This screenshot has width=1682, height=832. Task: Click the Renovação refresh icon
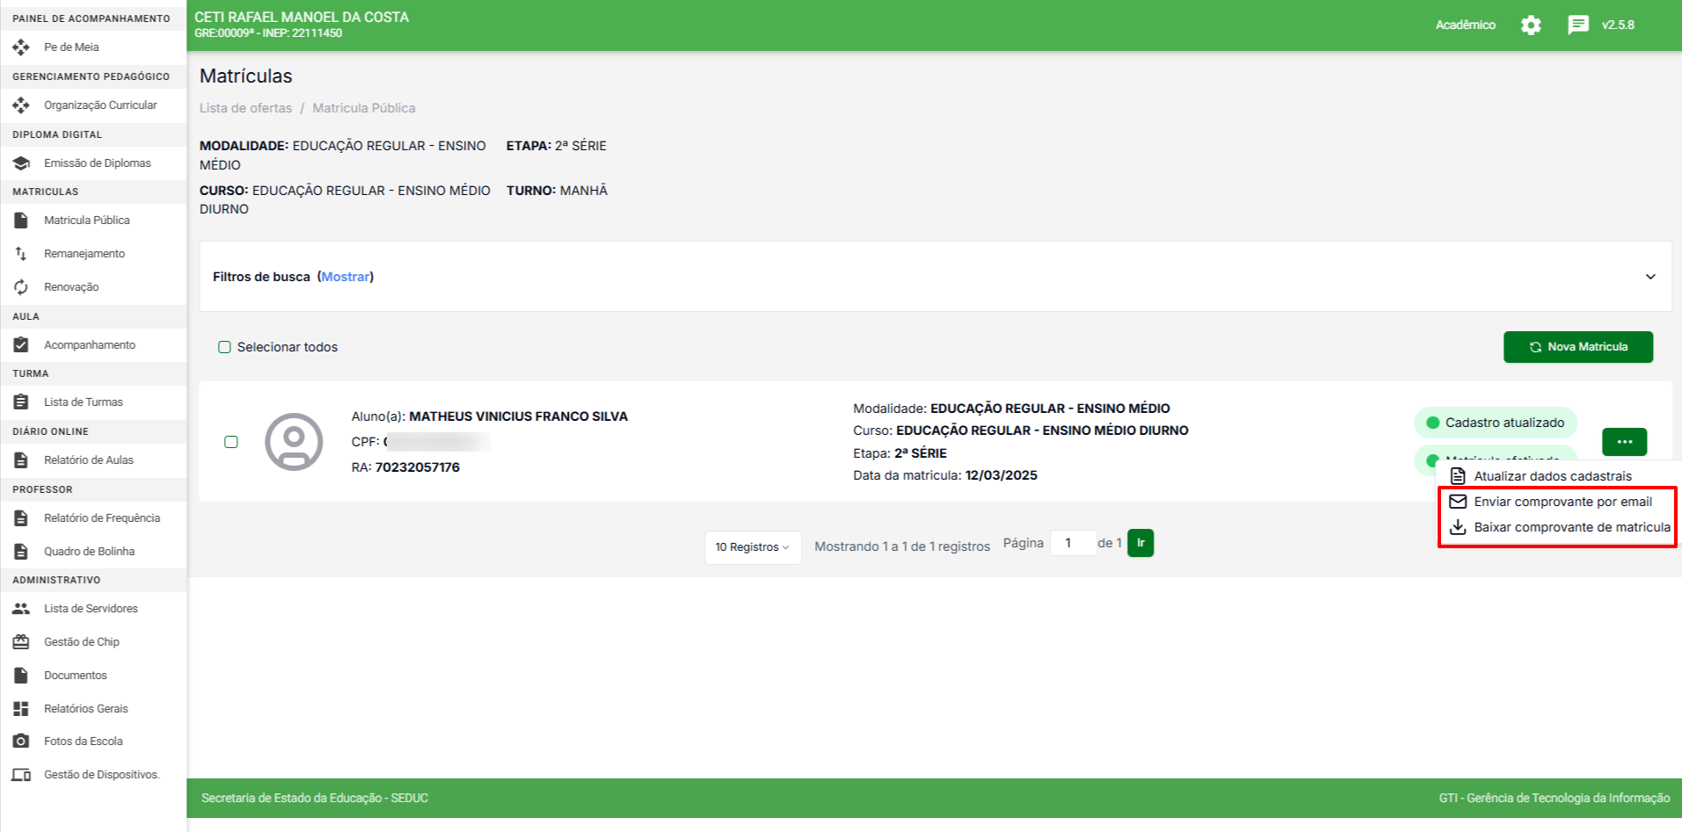coord(21,287)
